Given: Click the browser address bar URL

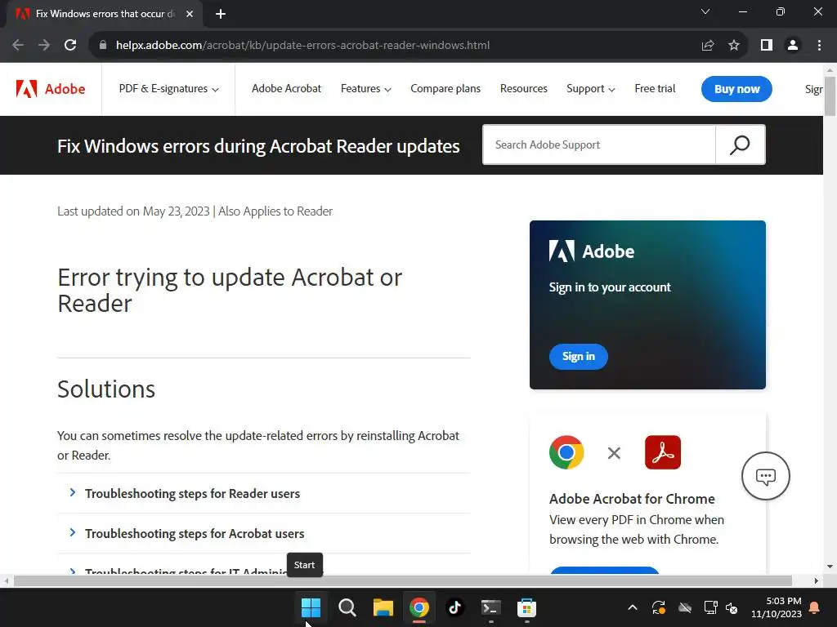Looking at the screenshot, I should tap(302, 46).
